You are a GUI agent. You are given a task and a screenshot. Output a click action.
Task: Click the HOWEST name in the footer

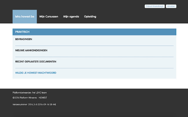click(x=43, y=97)
